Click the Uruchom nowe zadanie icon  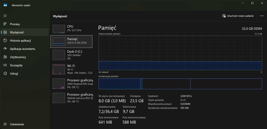tap(224, 16)
